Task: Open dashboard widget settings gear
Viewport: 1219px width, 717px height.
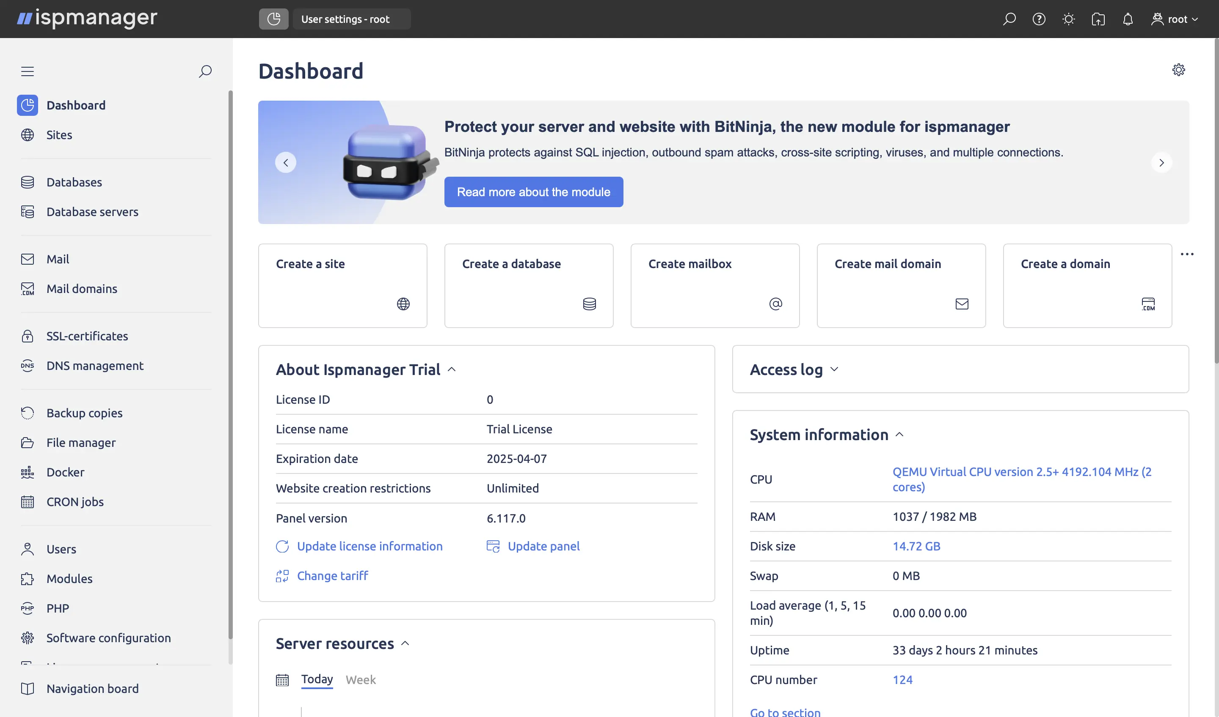Action: (1178, 70)
